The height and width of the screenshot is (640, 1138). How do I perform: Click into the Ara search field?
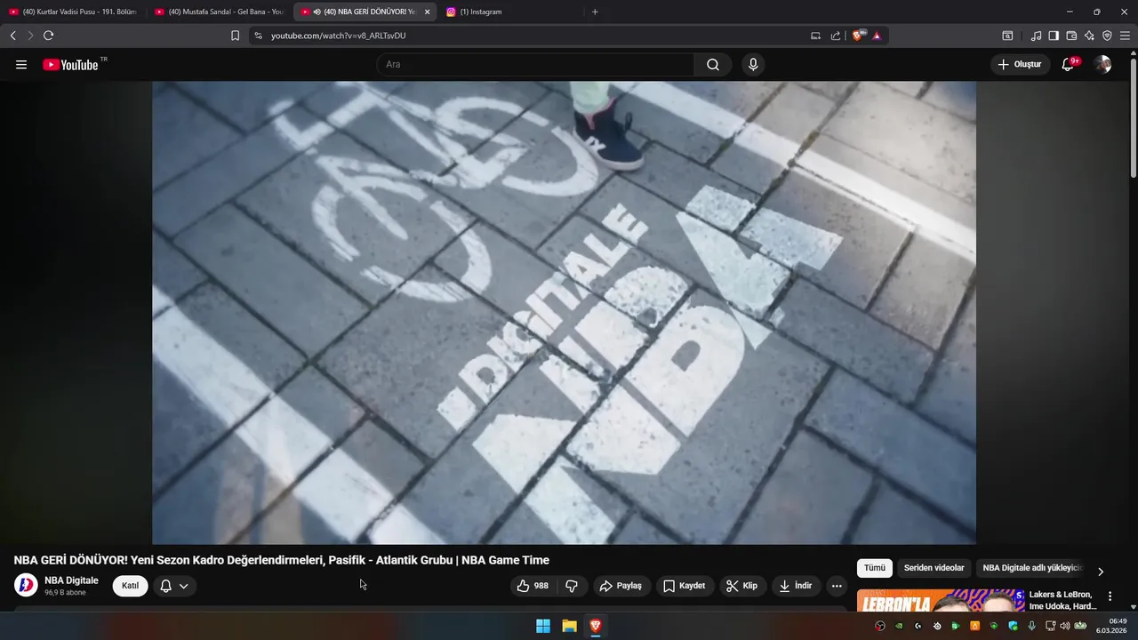[535, 65]
